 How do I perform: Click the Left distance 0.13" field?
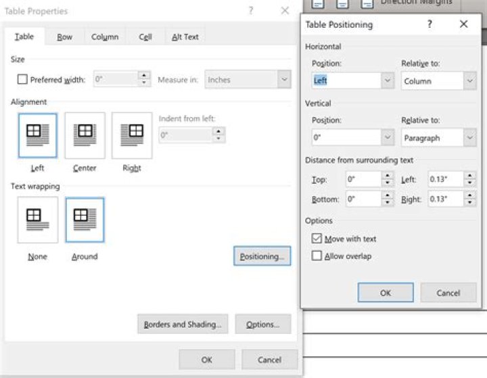pyautogui.click(x=446, y=179)
